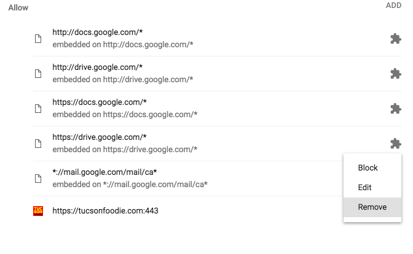Click the page icon beside *://mail.google.com/mail/ca*
413x254 pixels.
[x=38, y=179]
